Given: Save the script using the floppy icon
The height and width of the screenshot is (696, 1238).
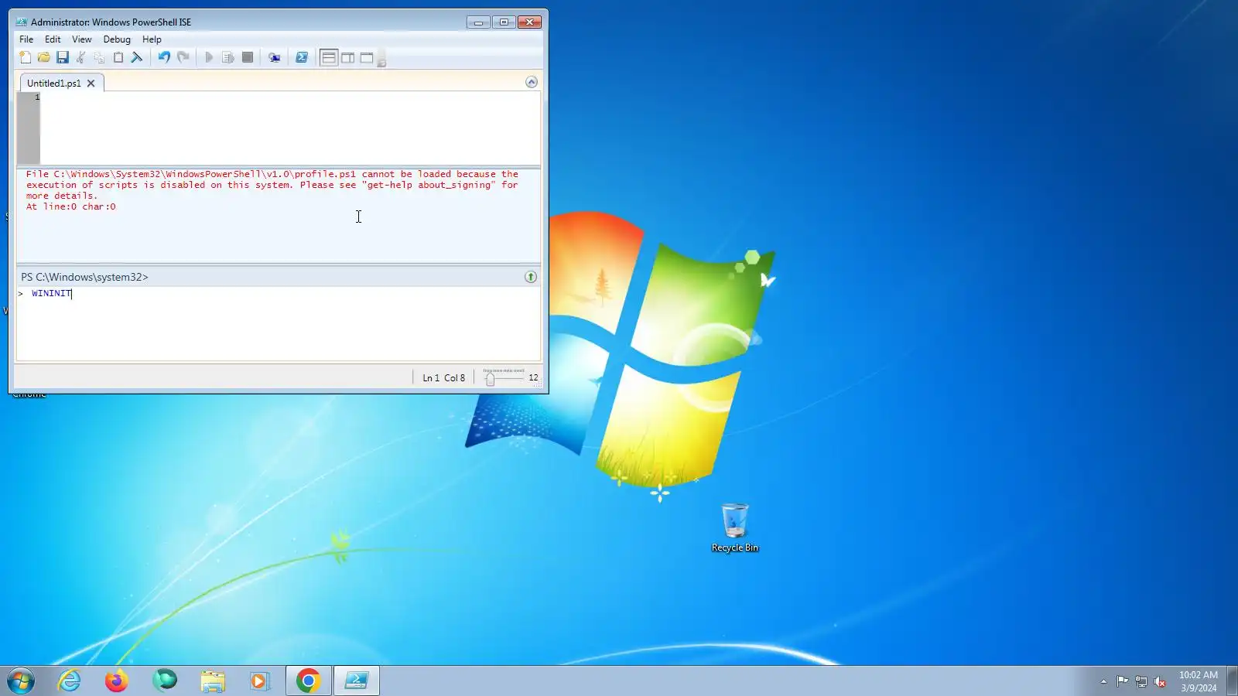Looking at the screenshot, I should 63,57.
